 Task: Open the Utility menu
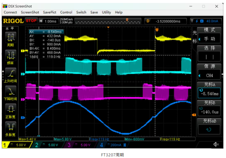click(106, 12)
